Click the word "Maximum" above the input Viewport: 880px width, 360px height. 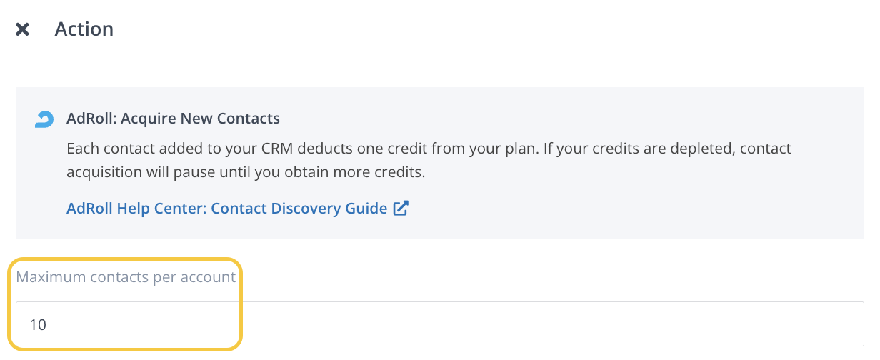tap(46, 277)
